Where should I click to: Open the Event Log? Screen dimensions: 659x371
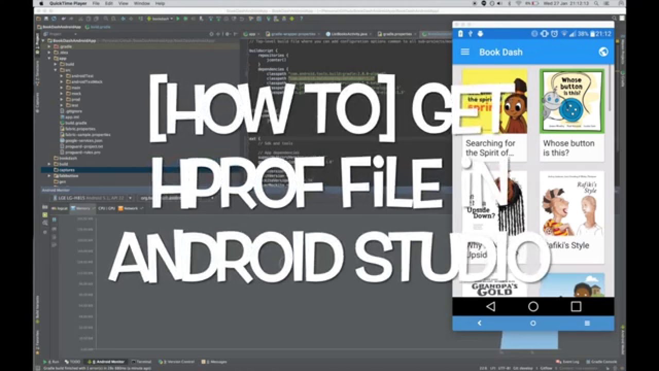tap(567, 362)
